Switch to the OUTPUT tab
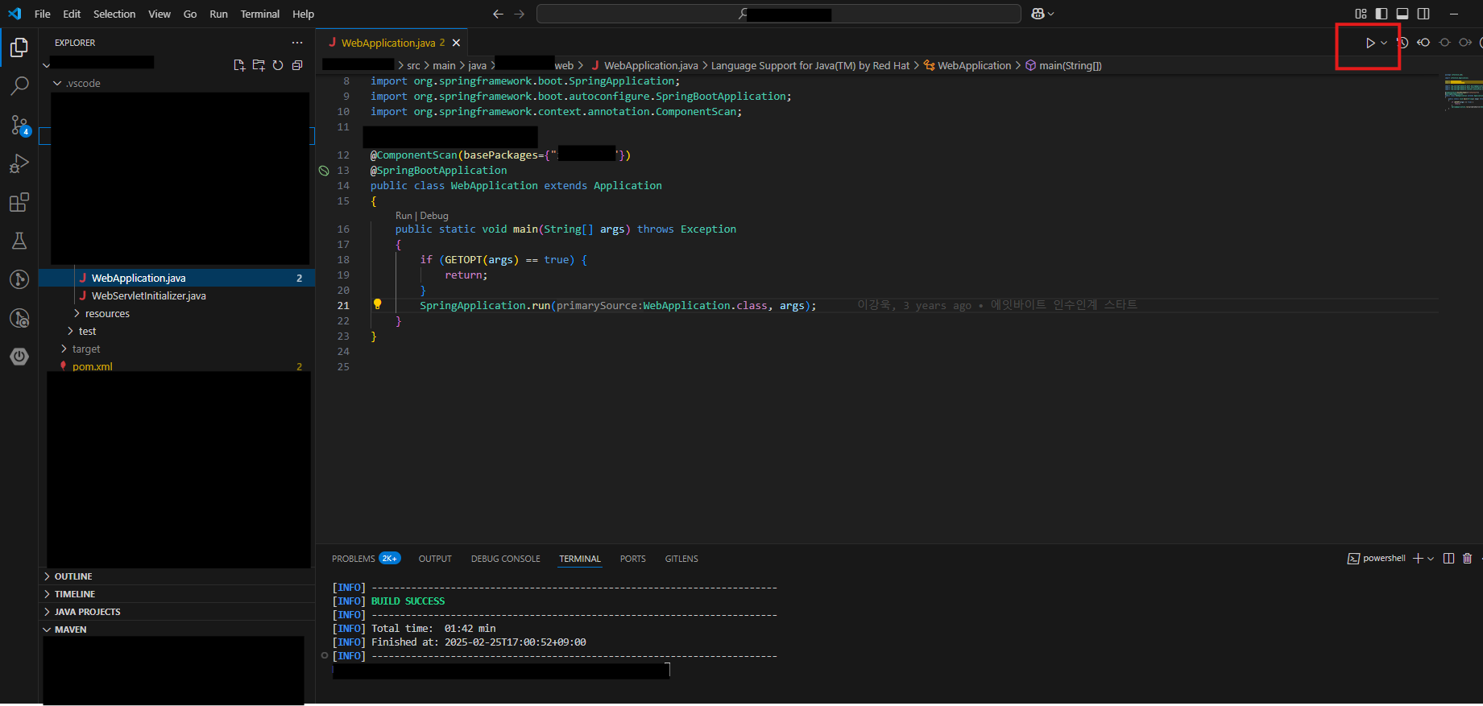1483x706 pixels. tap(435, 559)
